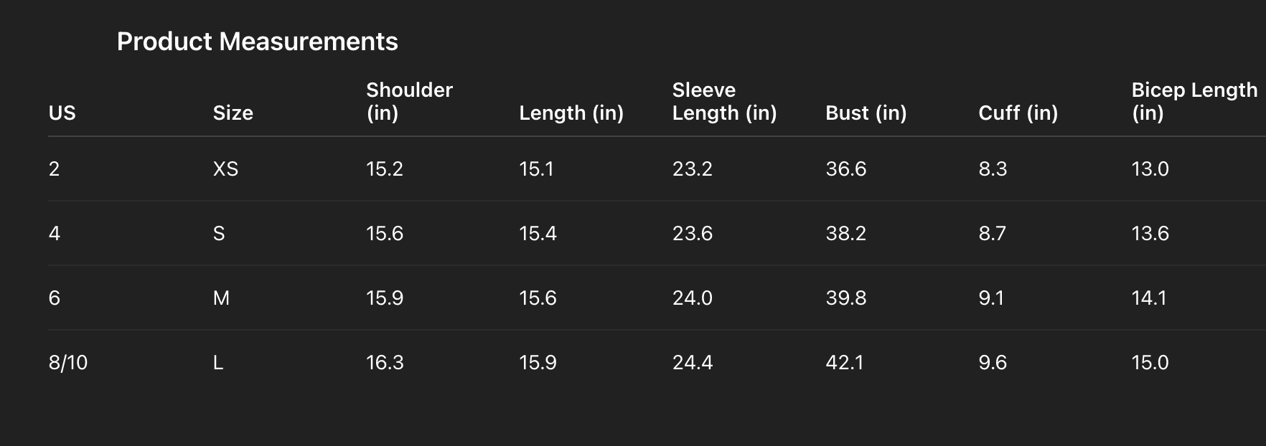The height and width of the screenshot is (446, 1266).
Task: Select the Sleeve Length (in) header
Action: [x=724, y=101]
